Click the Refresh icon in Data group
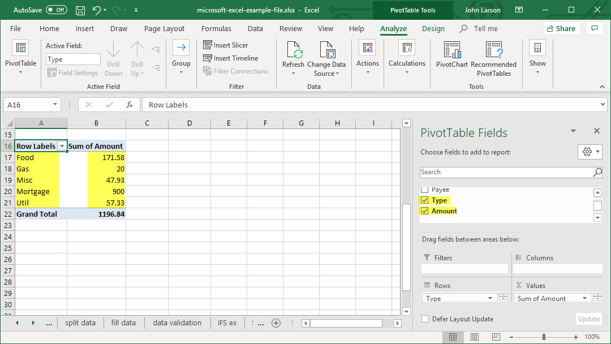 pyautogui.click(x=294, y=51)
